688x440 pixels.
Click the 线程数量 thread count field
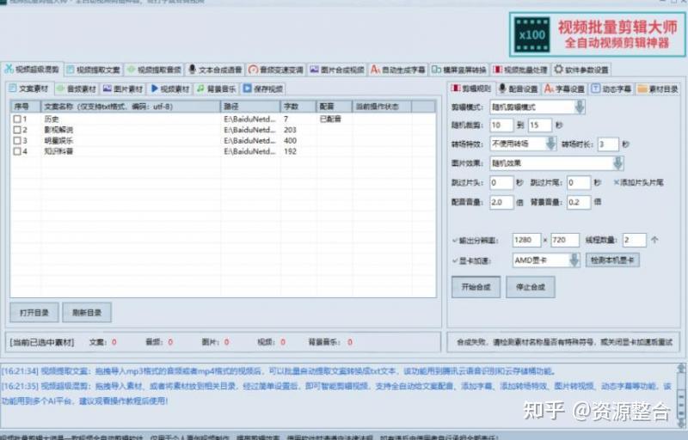click(x=634, y=240)
